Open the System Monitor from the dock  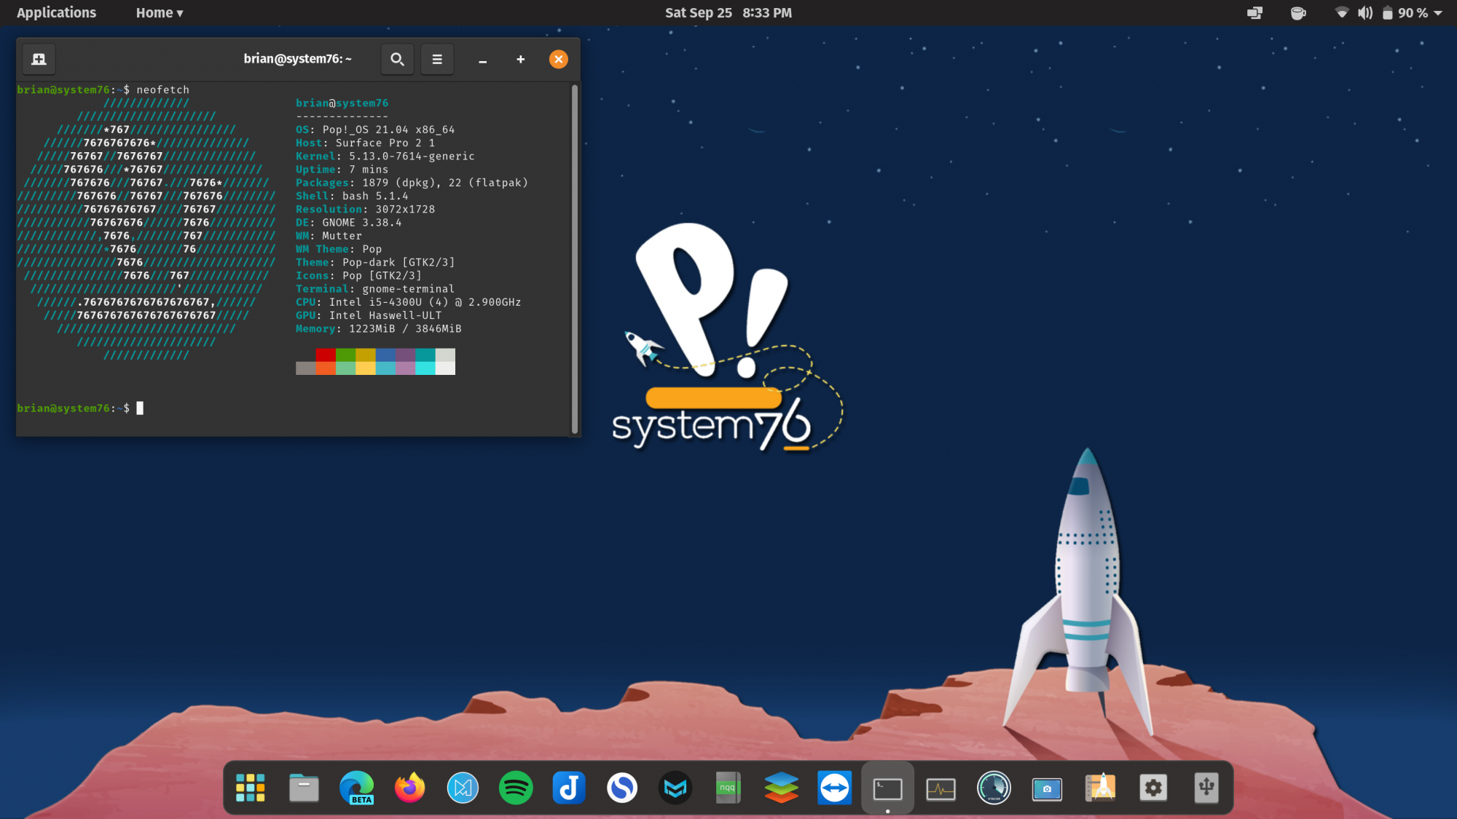941,788
